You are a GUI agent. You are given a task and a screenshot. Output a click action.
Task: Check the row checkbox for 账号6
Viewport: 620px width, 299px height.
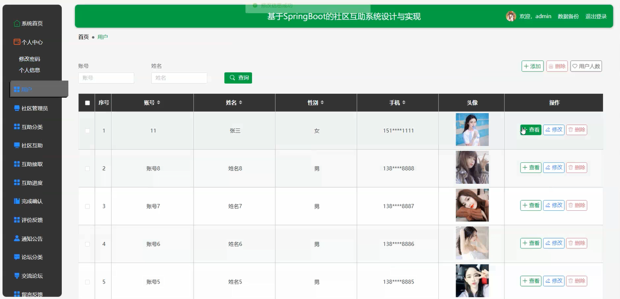88,244
